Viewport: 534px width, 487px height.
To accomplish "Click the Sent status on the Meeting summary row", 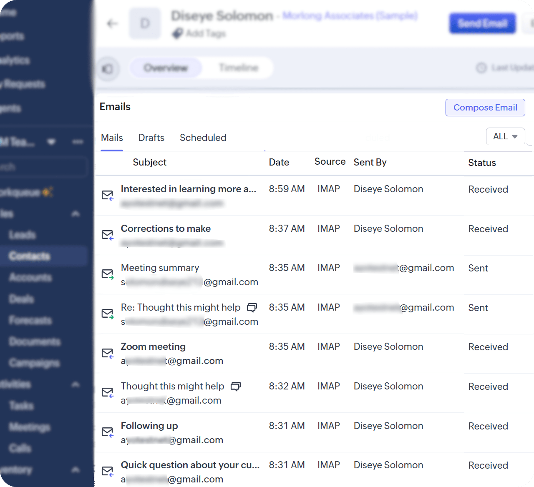I will click(x=478, y=269).
